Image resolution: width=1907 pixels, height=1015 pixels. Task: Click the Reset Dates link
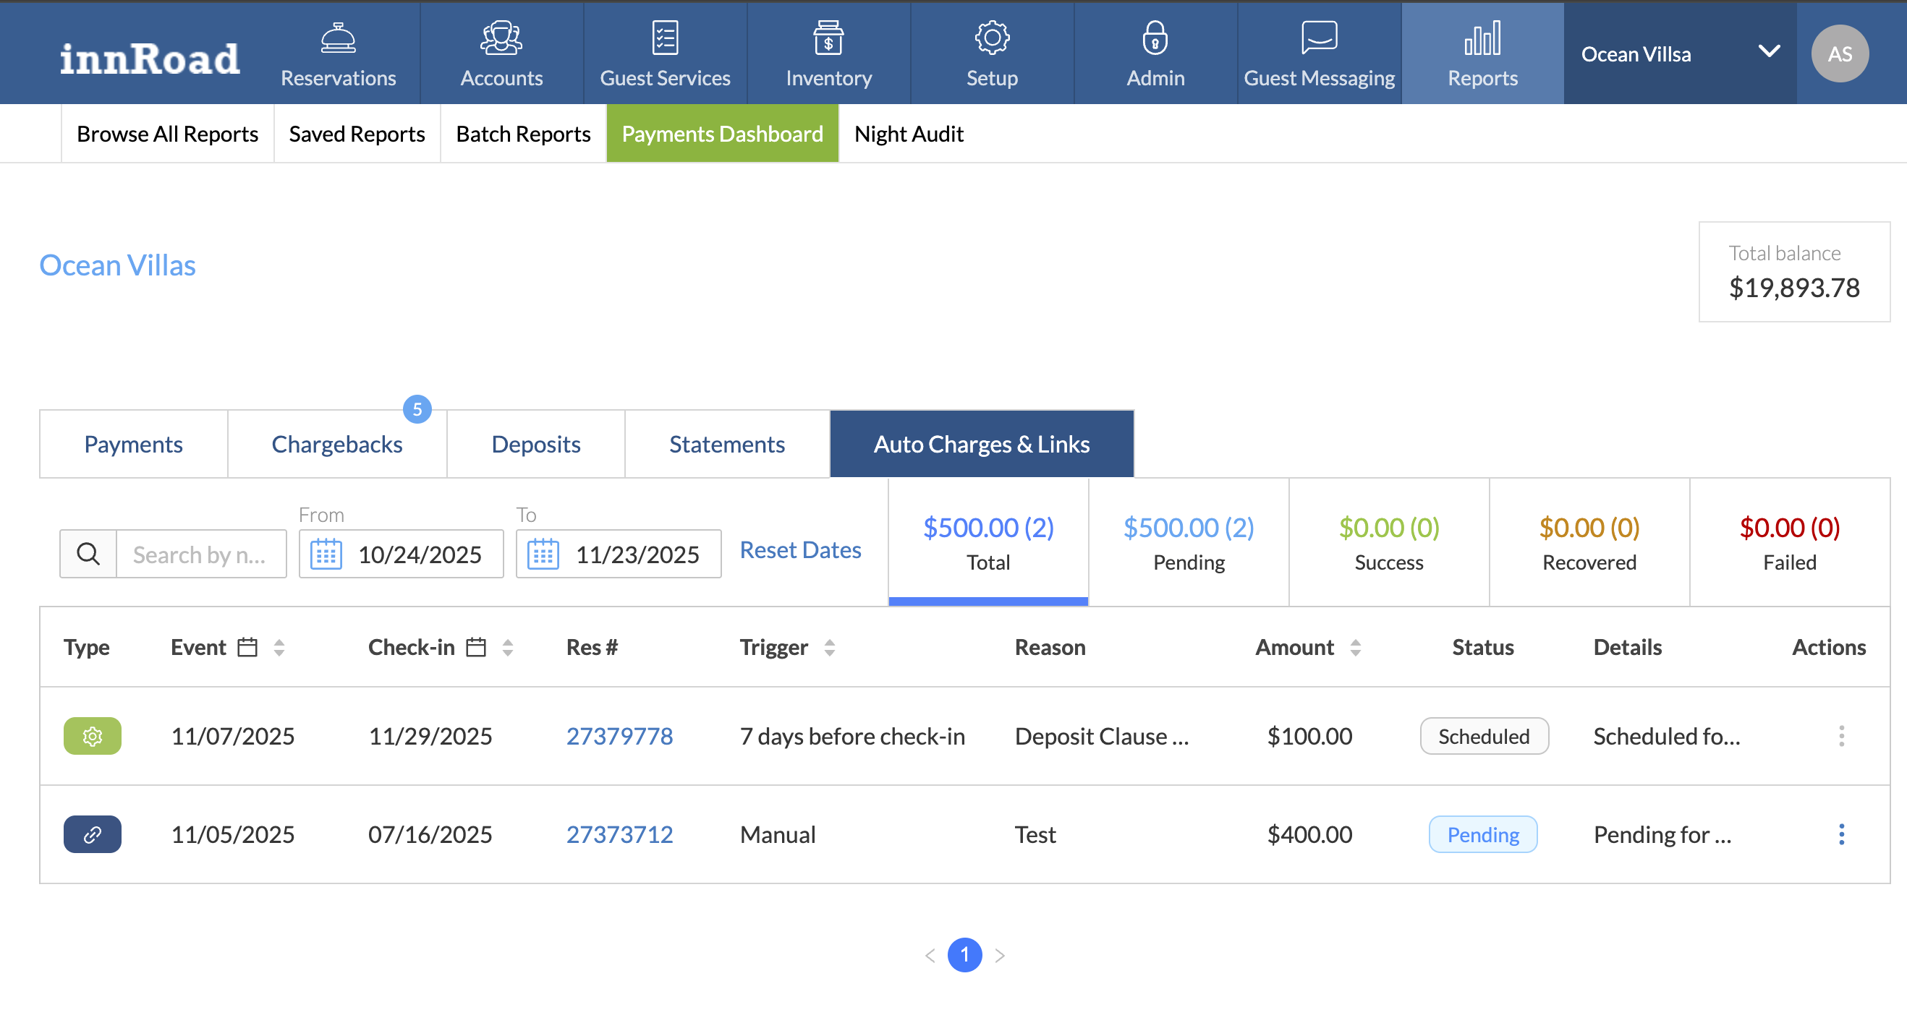(x=799, y=550)
